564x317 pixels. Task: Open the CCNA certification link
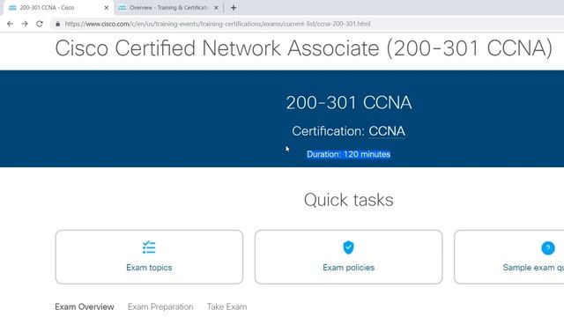(387, 131)
